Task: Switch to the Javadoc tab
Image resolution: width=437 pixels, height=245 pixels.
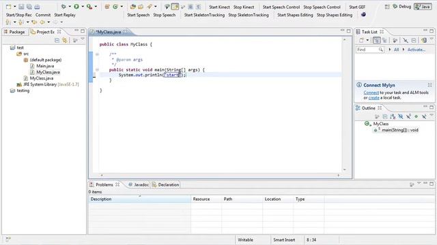Action: click(139, 184)
